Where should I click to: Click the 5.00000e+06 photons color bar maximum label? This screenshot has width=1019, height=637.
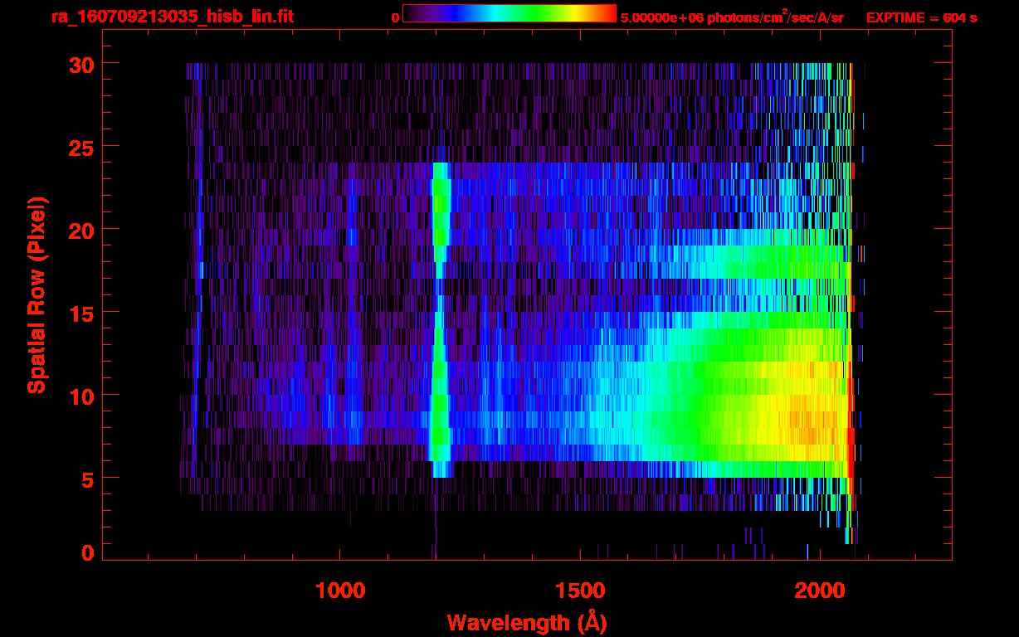click(731, 17)
